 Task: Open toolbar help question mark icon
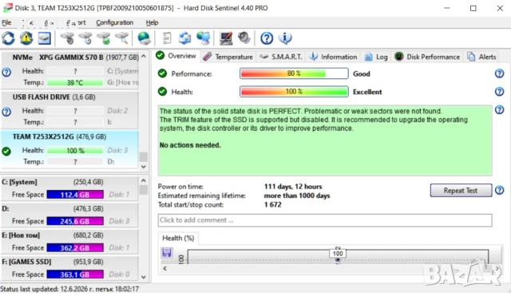coord(267,38)
